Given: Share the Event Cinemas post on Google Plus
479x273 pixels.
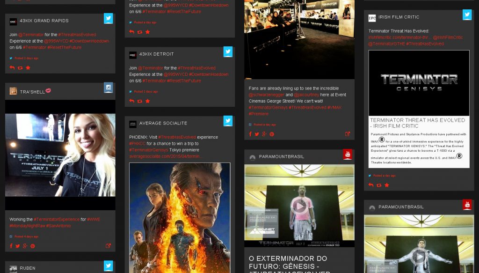Looking at the screenshot, I should 264,134.
